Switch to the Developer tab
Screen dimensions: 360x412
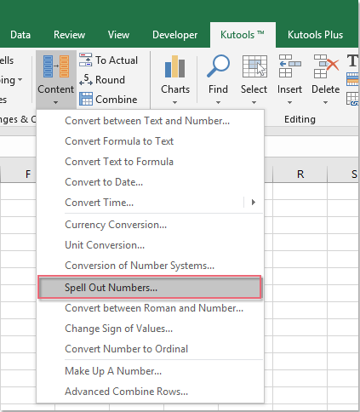click(x=175, y=35)
